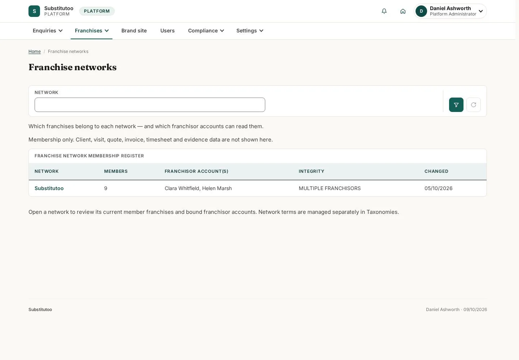Expand the Settings dropdown menu
Image resolution: width=519 pixels, height=360 pixels.
click(250, 31)
